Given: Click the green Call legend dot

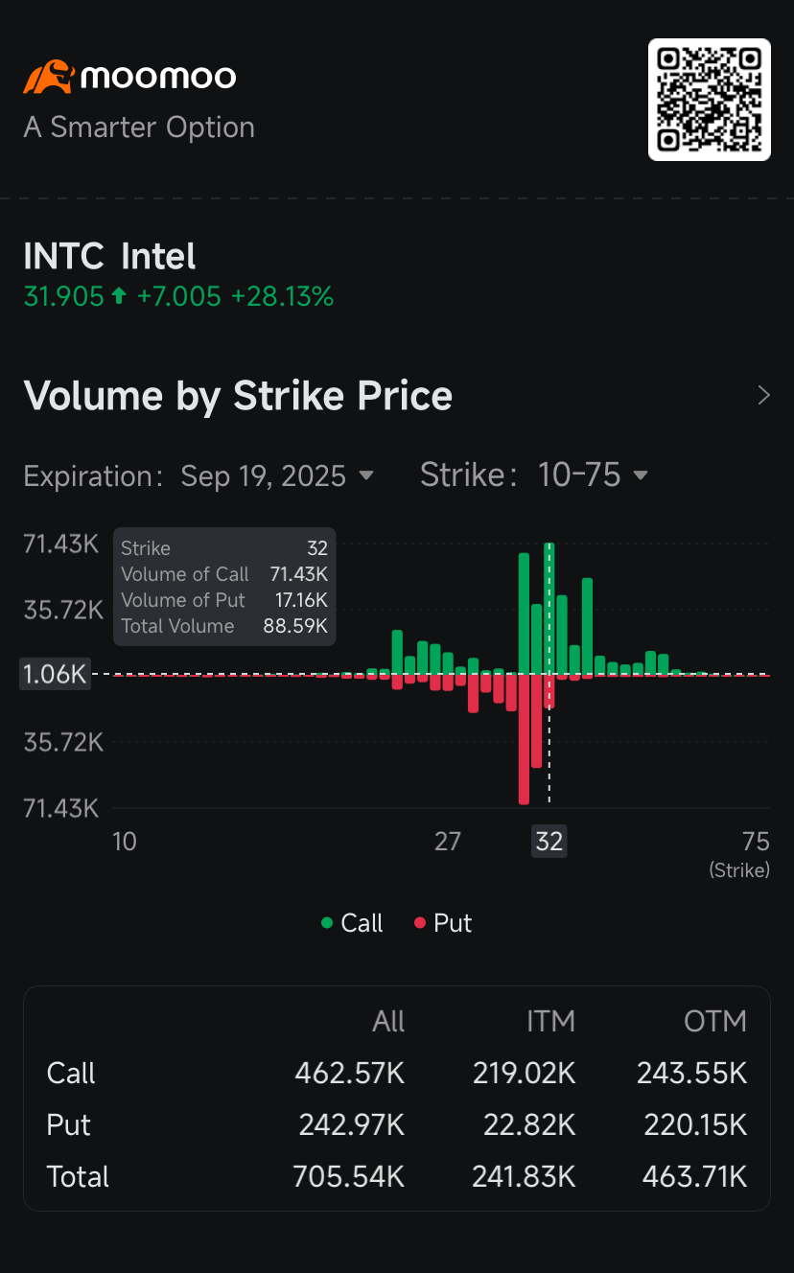Looking at the screenshot, I should [x=327, y=923].
